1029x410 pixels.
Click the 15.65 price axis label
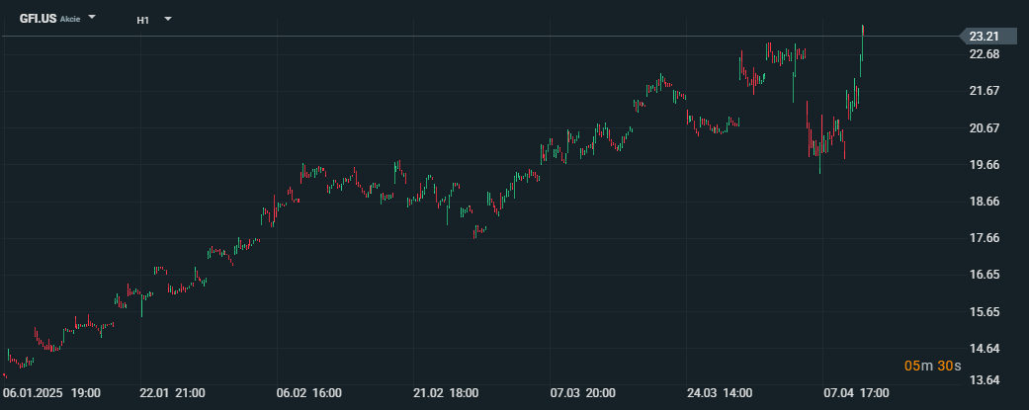tap(984, 311)
